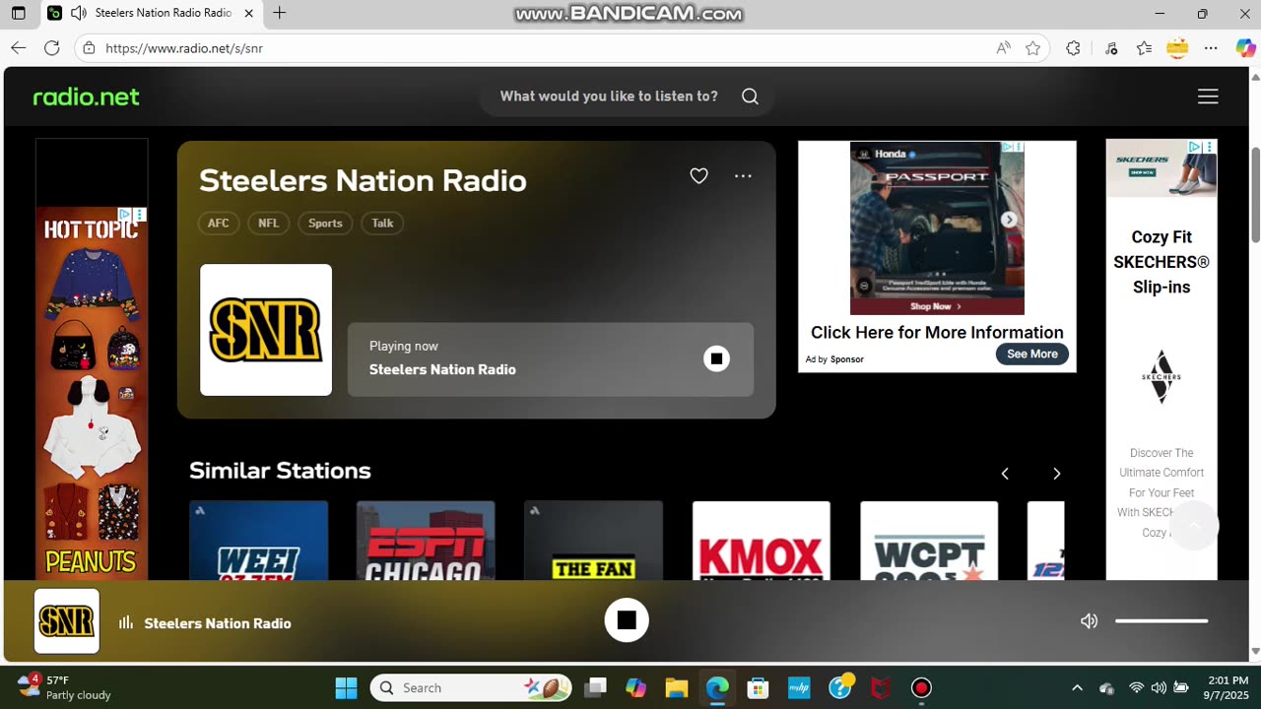Open the hamburger menu on radio.net

click(x=1208, y=97)
